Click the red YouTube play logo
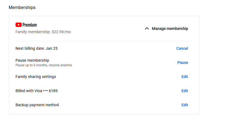 (x=19, y=25)
